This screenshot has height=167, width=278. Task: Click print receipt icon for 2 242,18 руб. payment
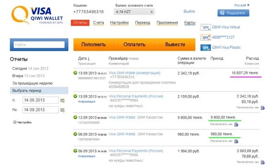pyautogui.click(x=262, y=108)
